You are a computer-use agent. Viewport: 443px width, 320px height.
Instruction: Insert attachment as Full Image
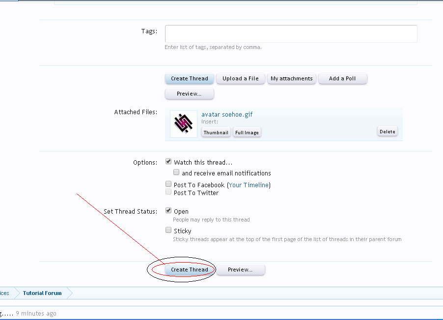tap(247, 132)
